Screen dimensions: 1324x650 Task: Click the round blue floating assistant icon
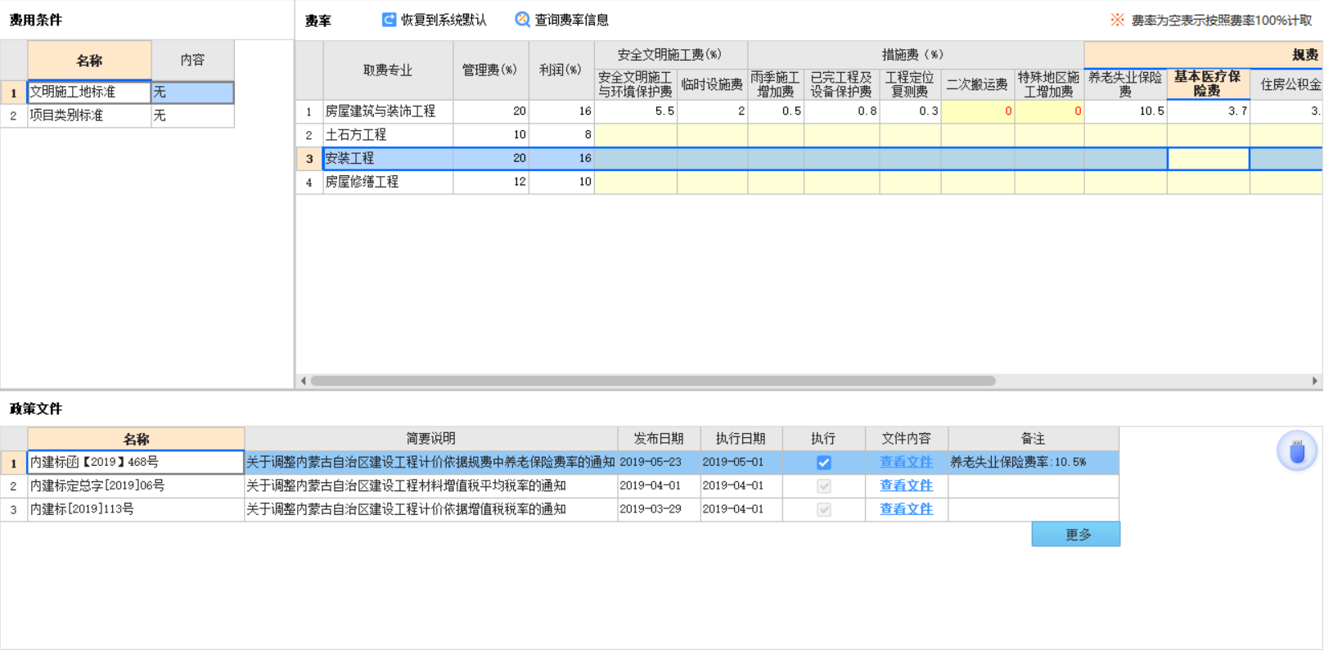click(x=1296, y=451)
